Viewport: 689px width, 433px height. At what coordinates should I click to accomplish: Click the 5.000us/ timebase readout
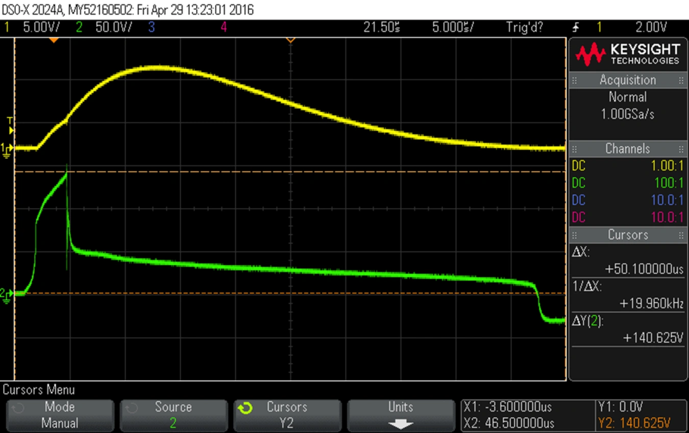(452, 28)
